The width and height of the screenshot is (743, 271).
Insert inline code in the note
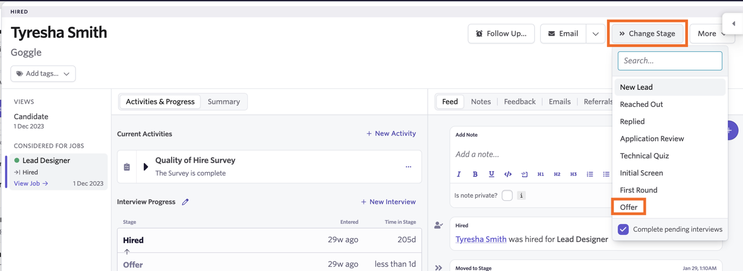pos(508,174)
